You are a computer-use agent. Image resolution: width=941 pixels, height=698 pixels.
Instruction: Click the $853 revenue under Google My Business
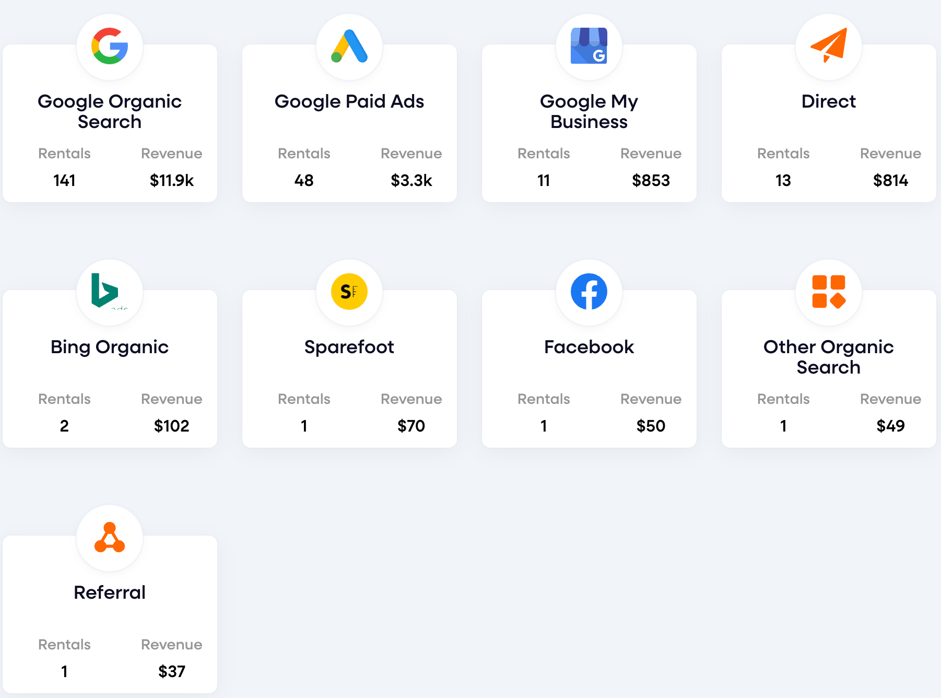(651, 180)
